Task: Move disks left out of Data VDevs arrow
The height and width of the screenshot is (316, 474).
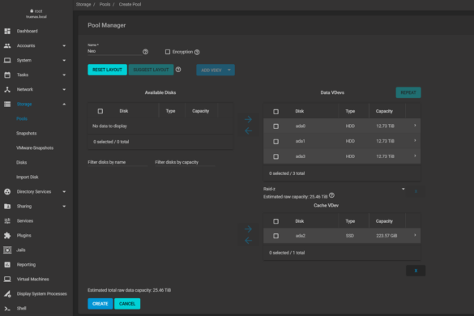Action: (x=248, y=131)
